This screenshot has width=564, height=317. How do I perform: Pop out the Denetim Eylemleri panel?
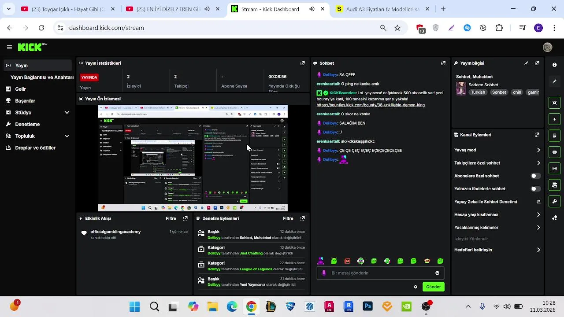click(x=302, y=218)
